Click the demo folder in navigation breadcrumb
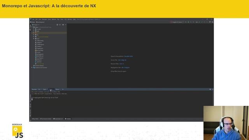The height and width of the screenshot is (140, 249). [x=33, y=22]
